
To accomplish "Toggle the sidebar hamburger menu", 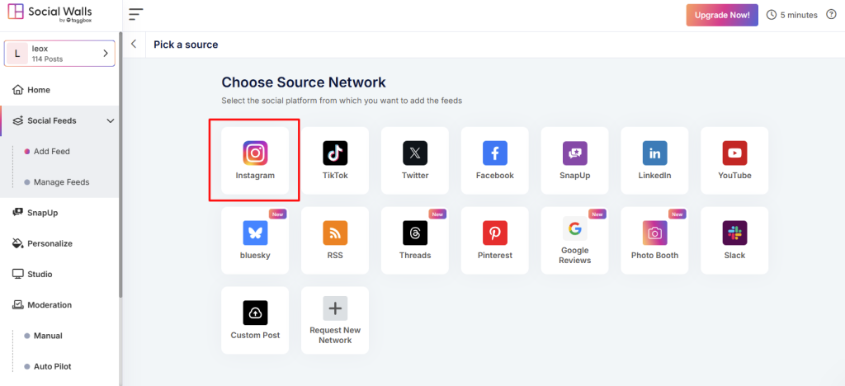I will (x=136, y=15).
